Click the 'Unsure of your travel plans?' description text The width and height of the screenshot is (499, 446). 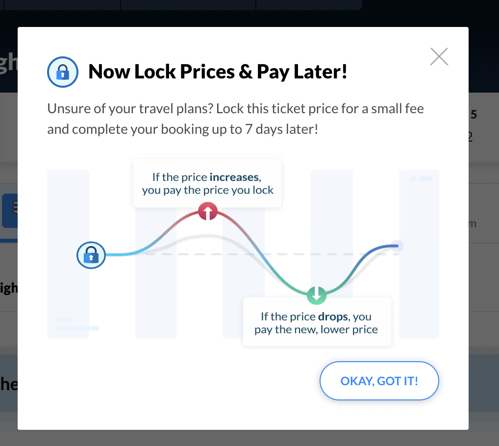[235, 119]
